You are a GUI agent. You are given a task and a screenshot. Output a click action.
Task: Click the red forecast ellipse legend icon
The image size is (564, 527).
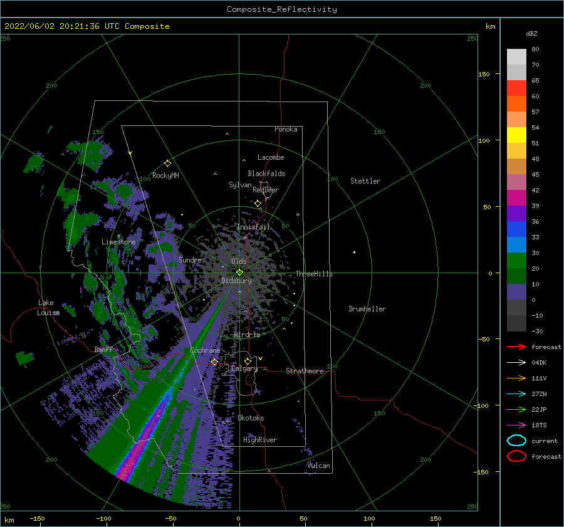pos(516,456)
